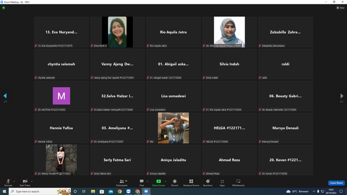
Task: Select Hennie Yufisa participant tile
Action: tap(61, 128)
